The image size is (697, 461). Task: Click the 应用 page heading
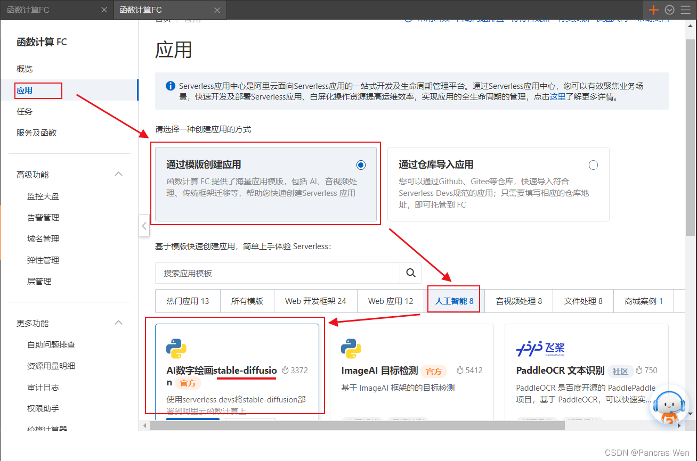174,50
